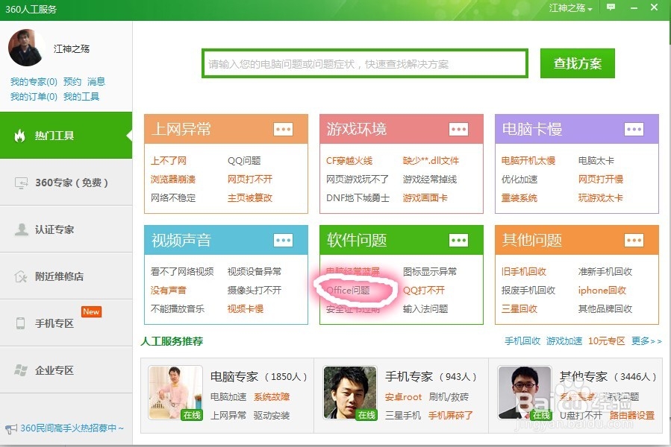Open more options for 电脑卡慢 category

point(634,129)
